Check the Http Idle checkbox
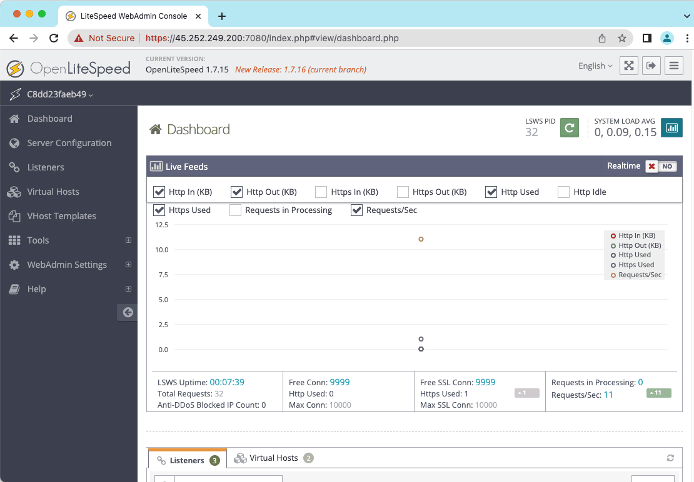 (x=563, y=192)
